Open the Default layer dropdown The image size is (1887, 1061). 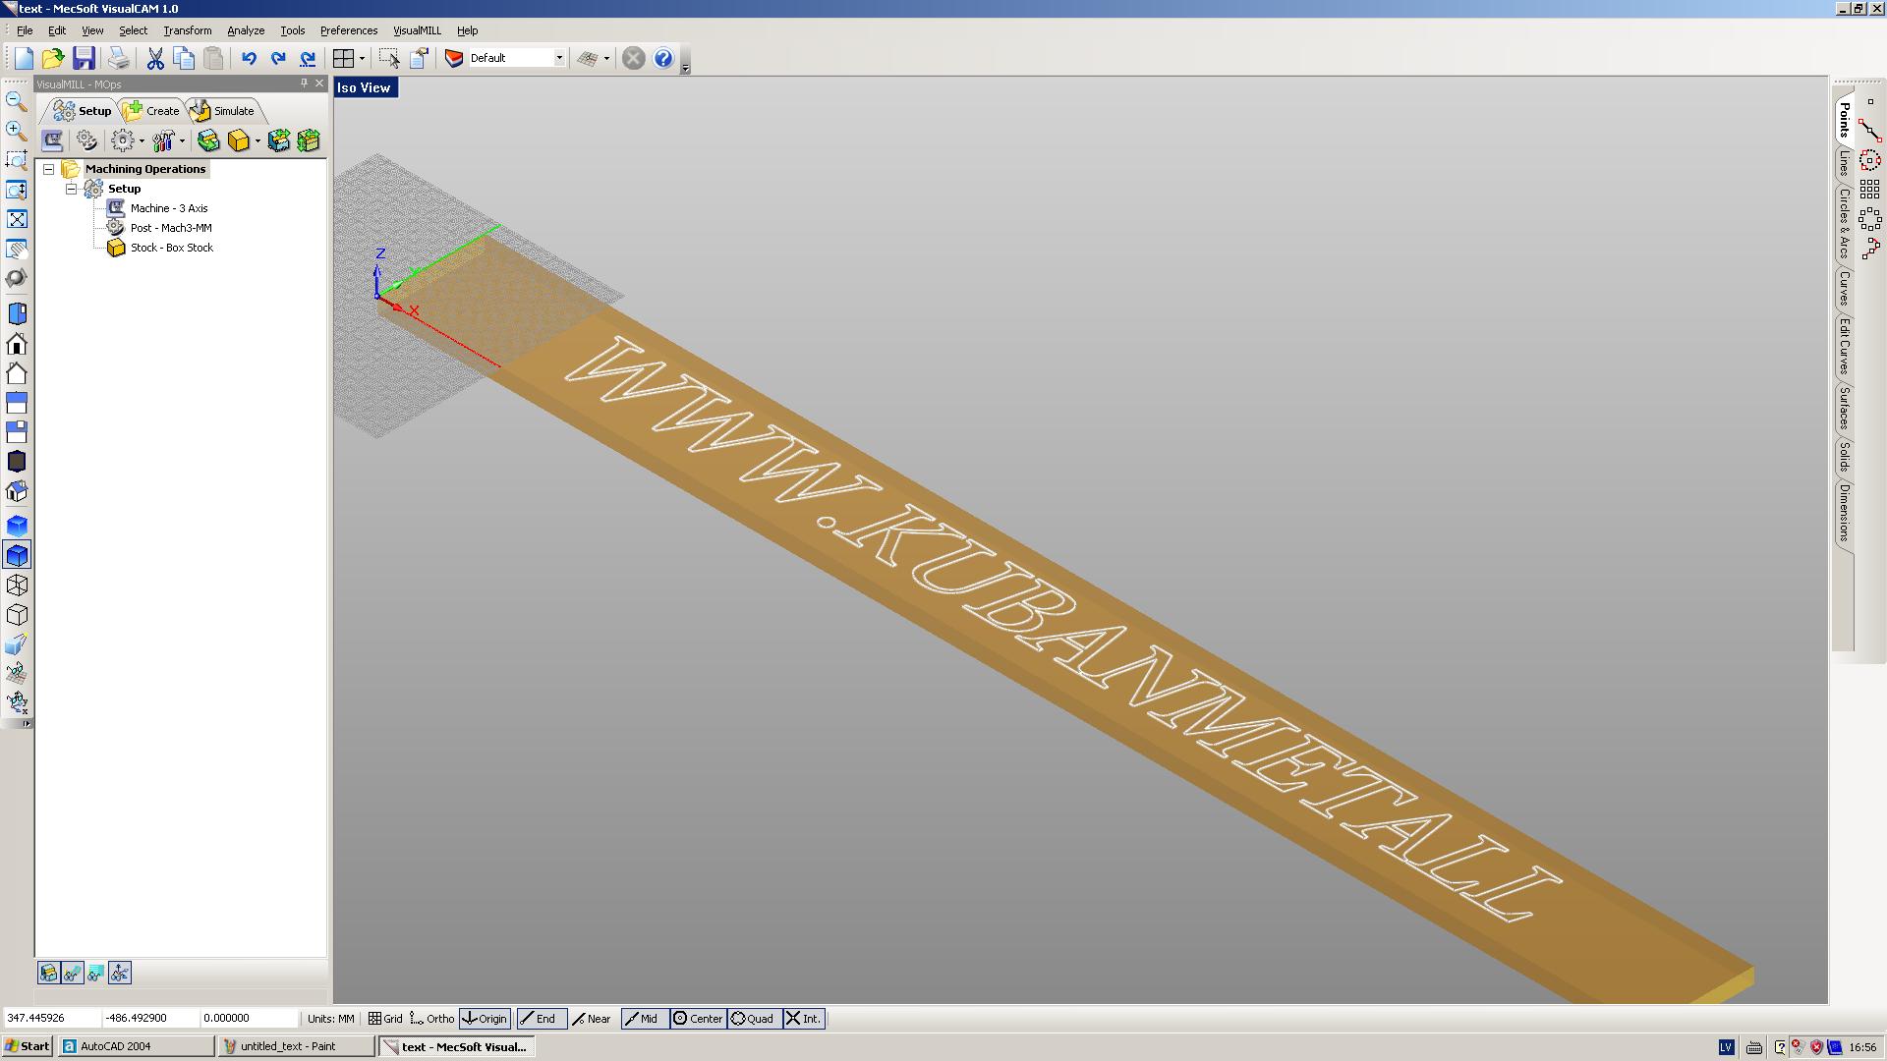click(559, 58)
